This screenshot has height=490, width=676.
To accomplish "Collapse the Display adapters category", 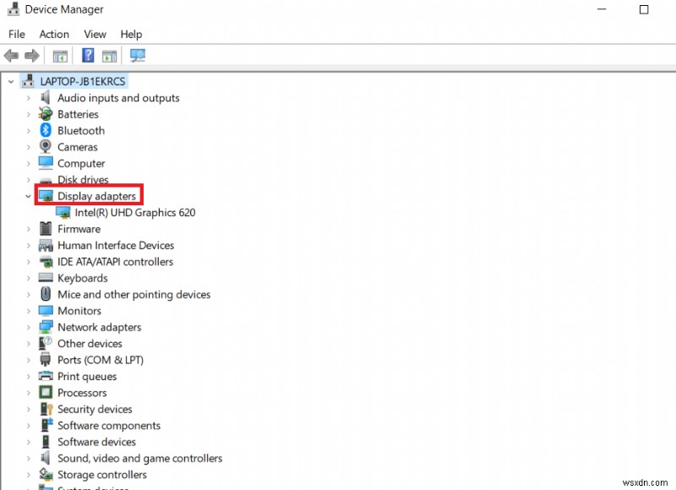I will point(28,195).
